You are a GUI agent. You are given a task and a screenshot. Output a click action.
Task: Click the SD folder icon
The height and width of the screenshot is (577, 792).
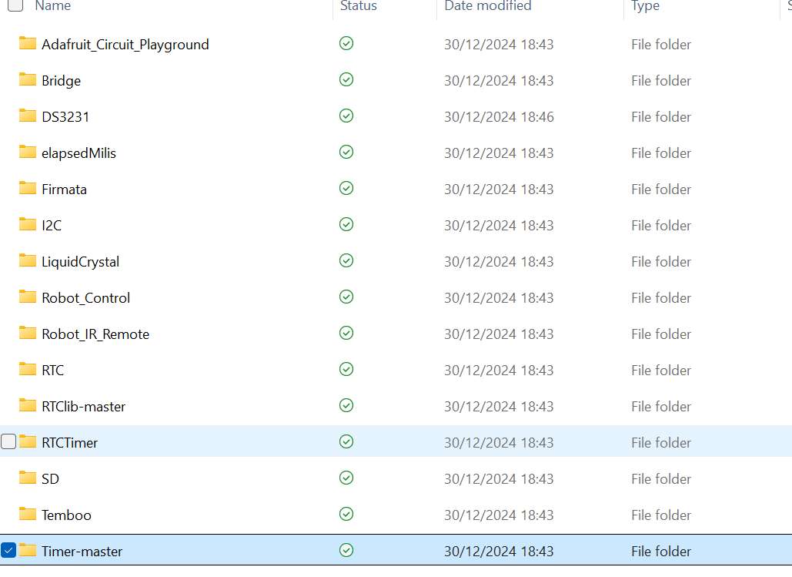[x=27, y=478]
